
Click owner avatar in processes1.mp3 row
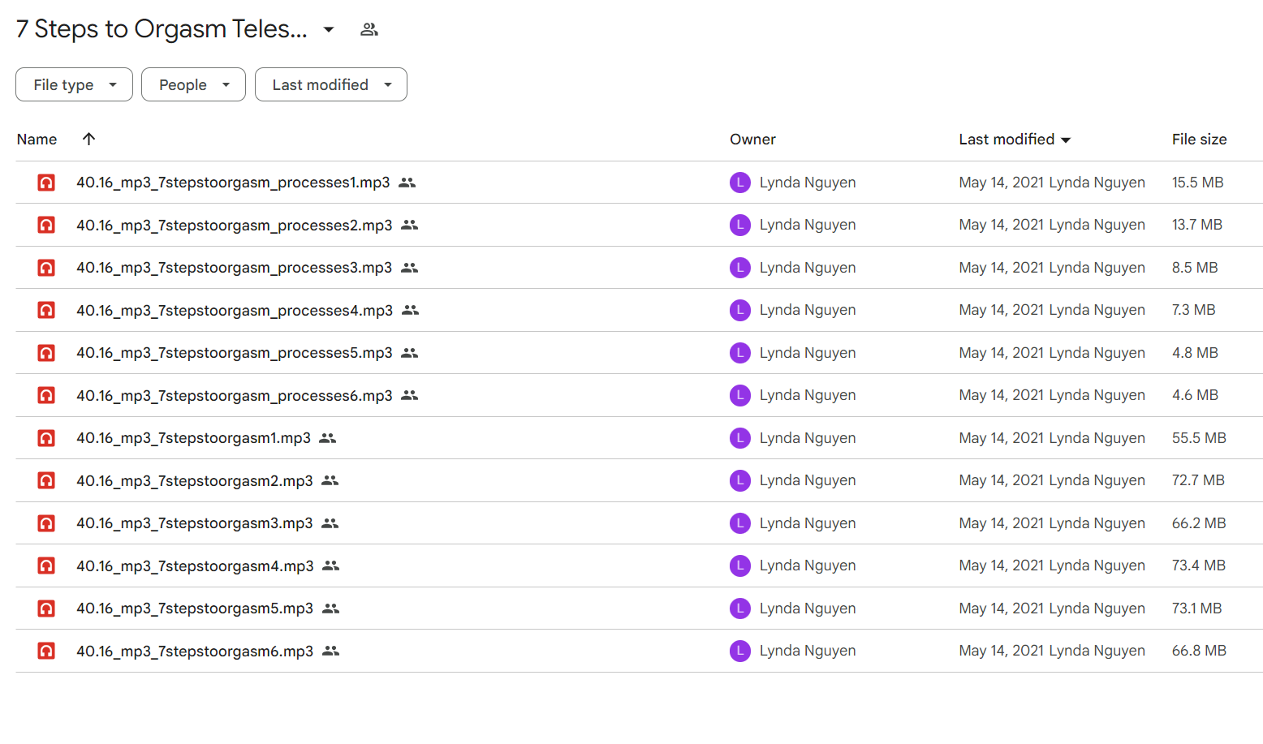740,183
